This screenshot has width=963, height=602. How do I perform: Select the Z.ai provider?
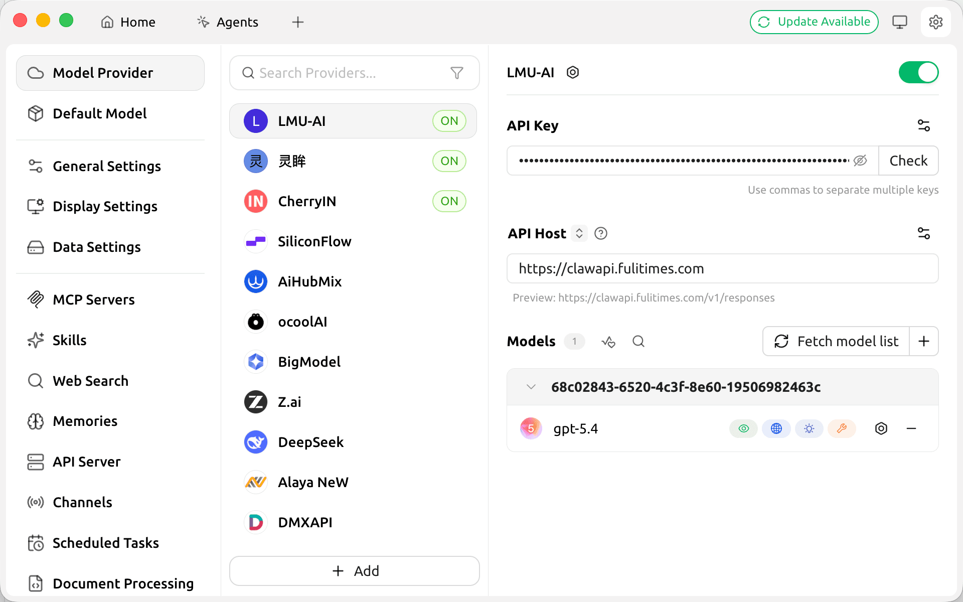tap(353, 402)
